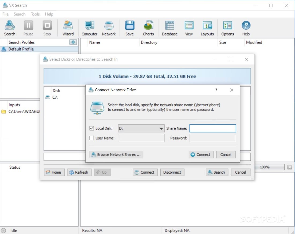Click Search button in Select Disks dialog

coord(217,172)
